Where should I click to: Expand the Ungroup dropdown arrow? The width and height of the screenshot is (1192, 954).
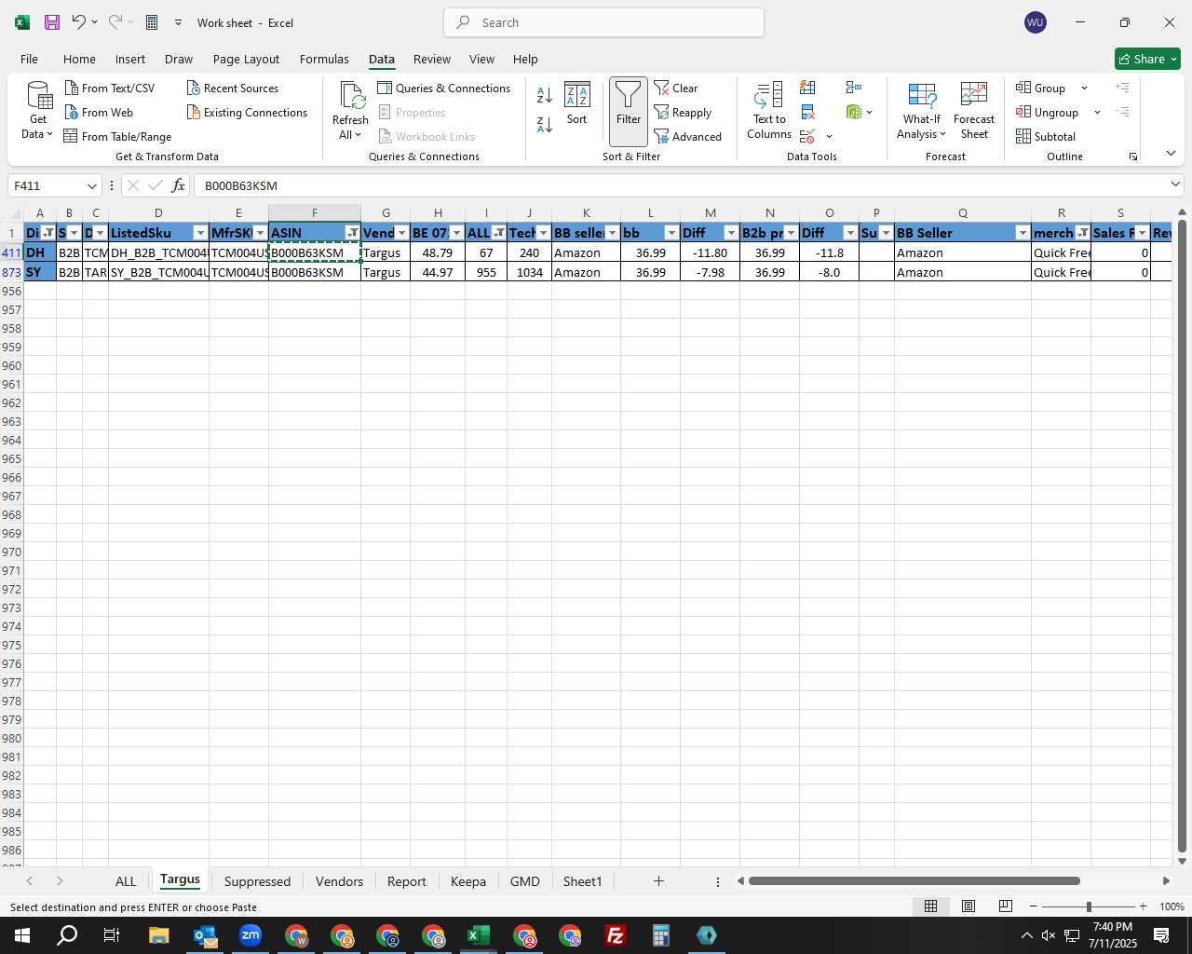coord(1097,112)
